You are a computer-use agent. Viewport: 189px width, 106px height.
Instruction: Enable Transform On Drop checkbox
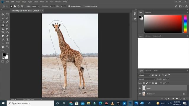coord(84,6)
